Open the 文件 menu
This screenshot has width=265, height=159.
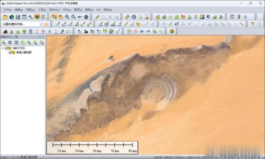point(7,10)
